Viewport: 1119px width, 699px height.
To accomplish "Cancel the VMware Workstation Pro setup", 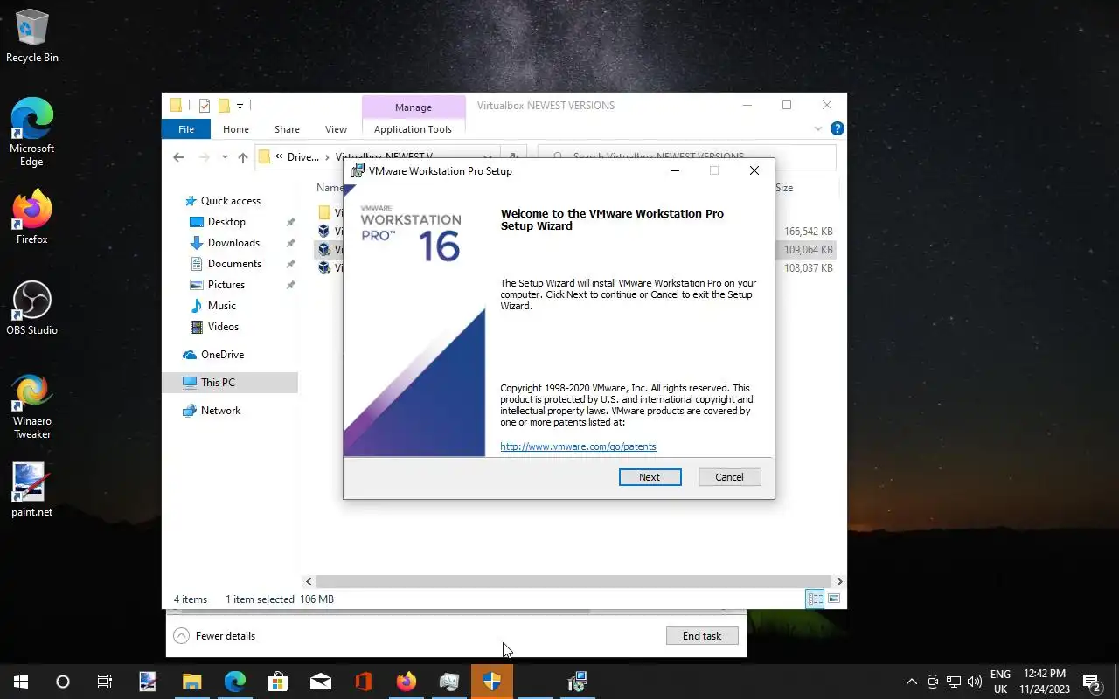I will pyautogui.click(x=729, y=477).
